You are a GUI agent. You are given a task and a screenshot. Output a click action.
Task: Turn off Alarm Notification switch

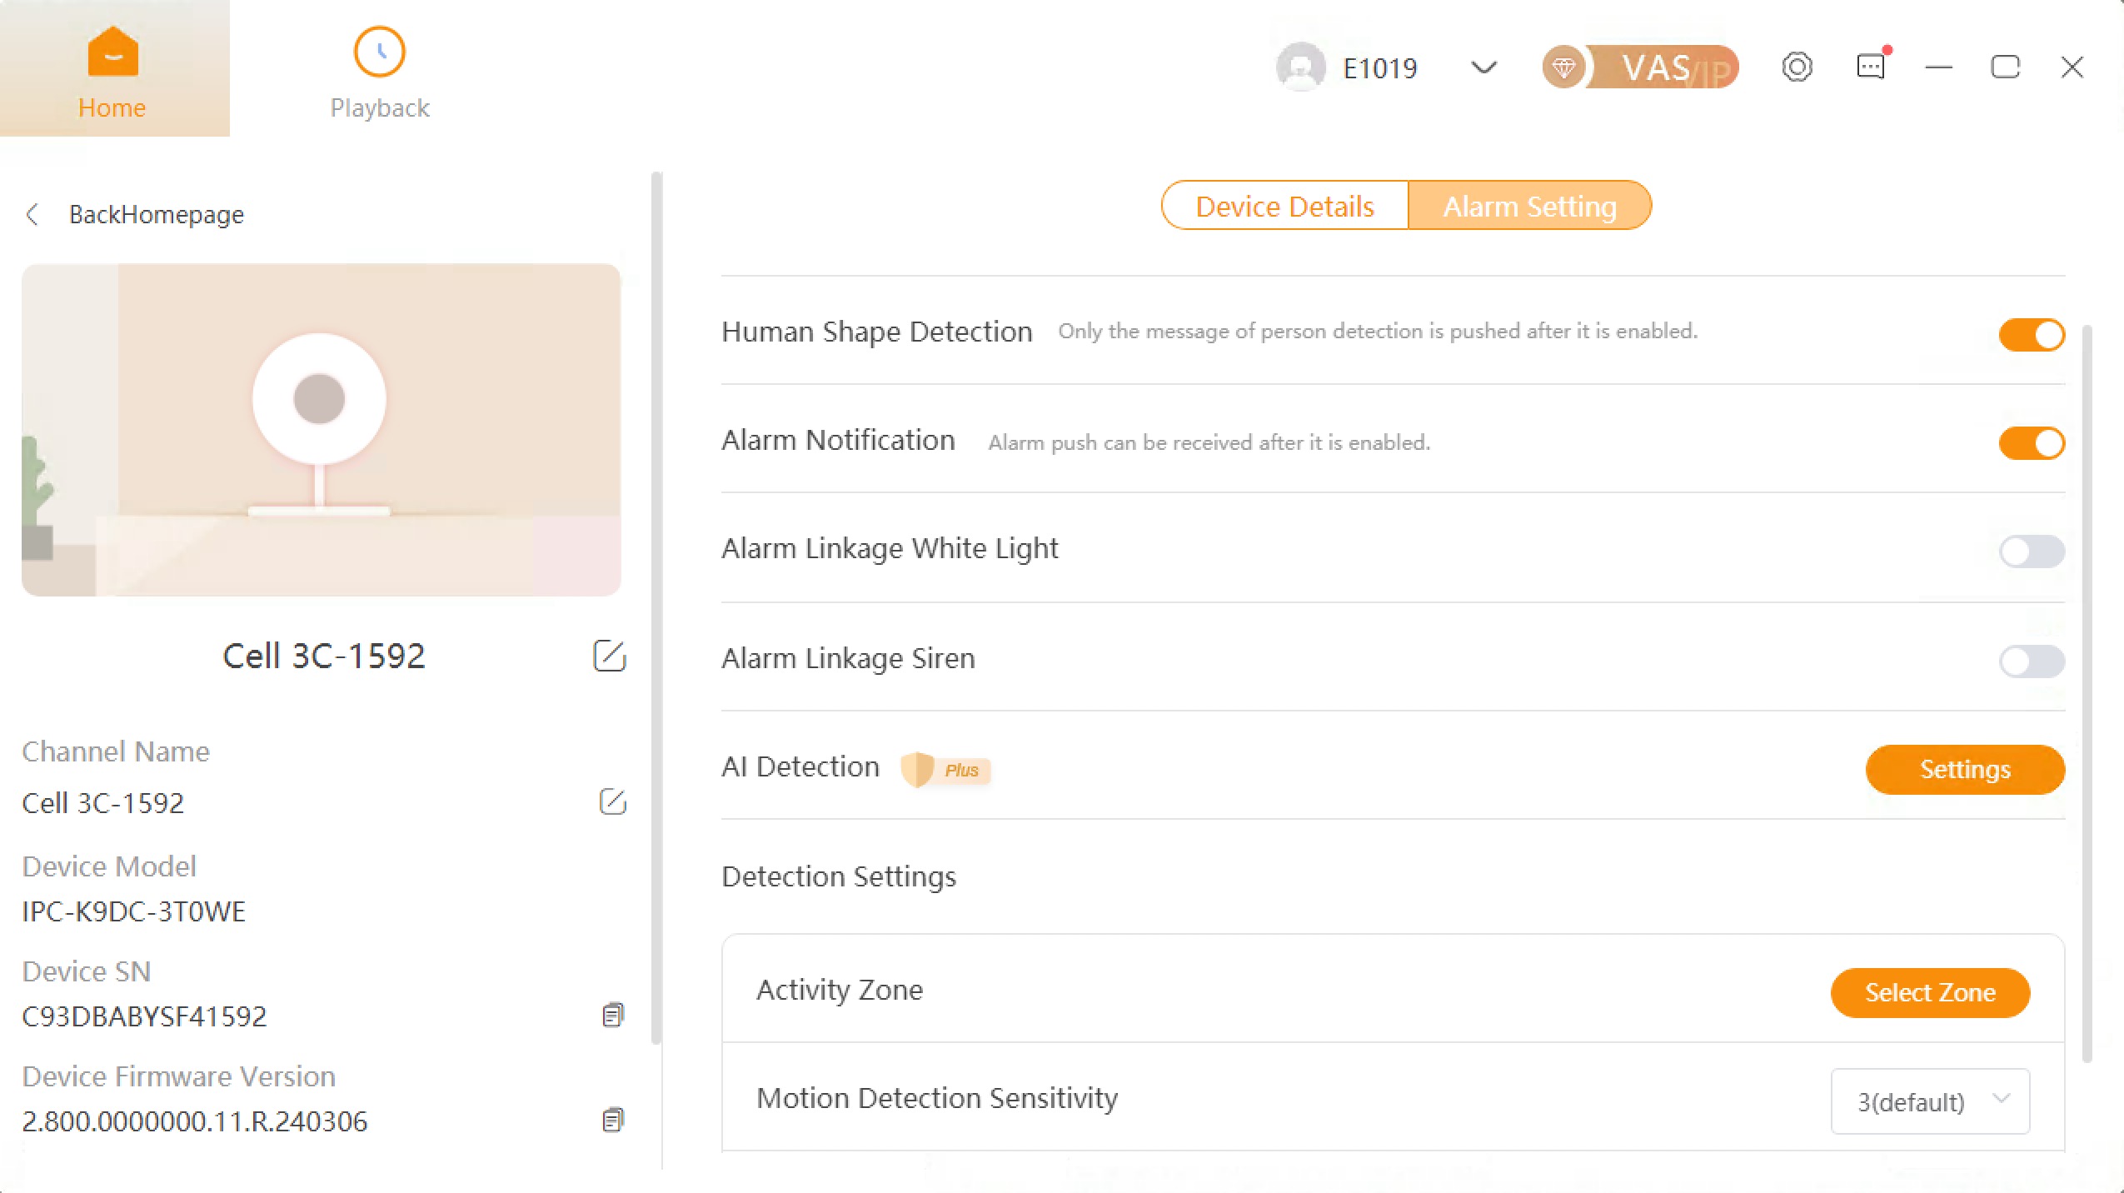coord(2031,443)
